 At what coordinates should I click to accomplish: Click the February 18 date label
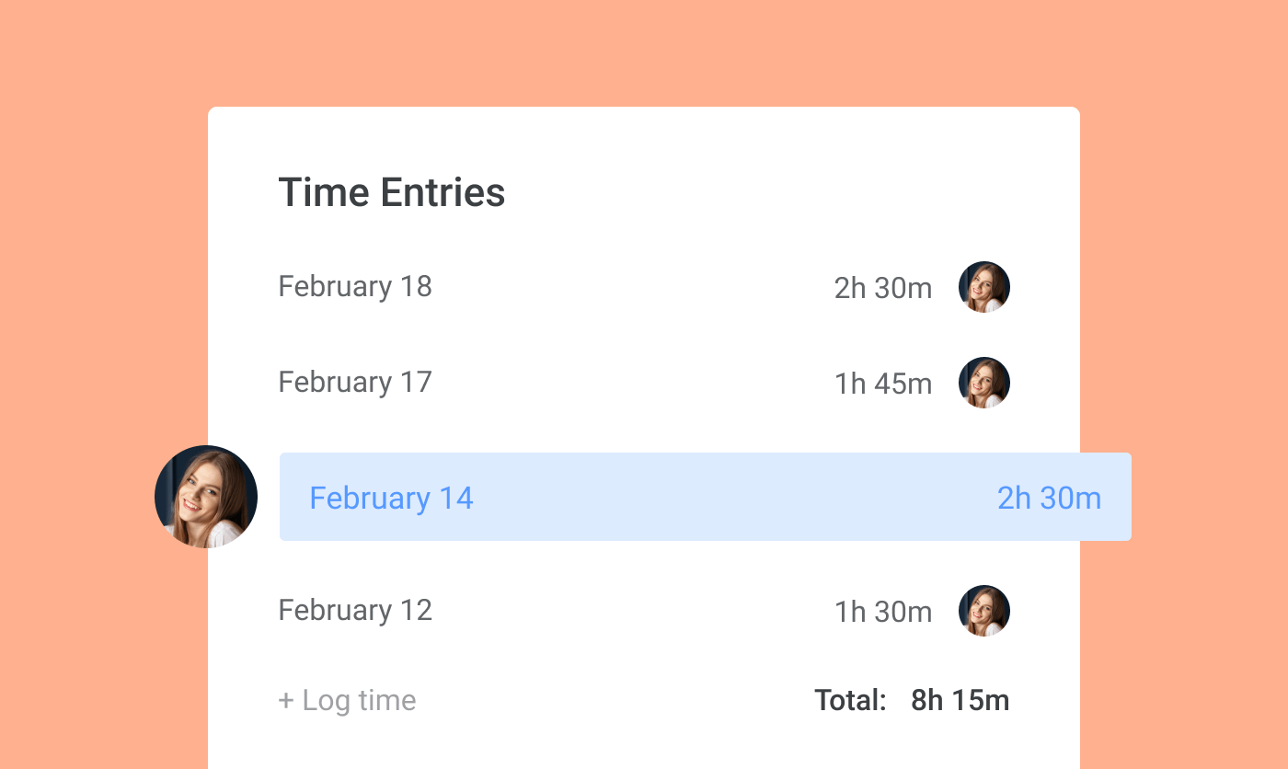[x=354, y=286]
